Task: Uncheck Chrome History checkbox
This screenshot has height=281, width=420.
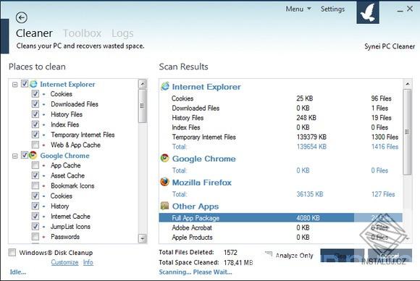Action: point(35,206)
